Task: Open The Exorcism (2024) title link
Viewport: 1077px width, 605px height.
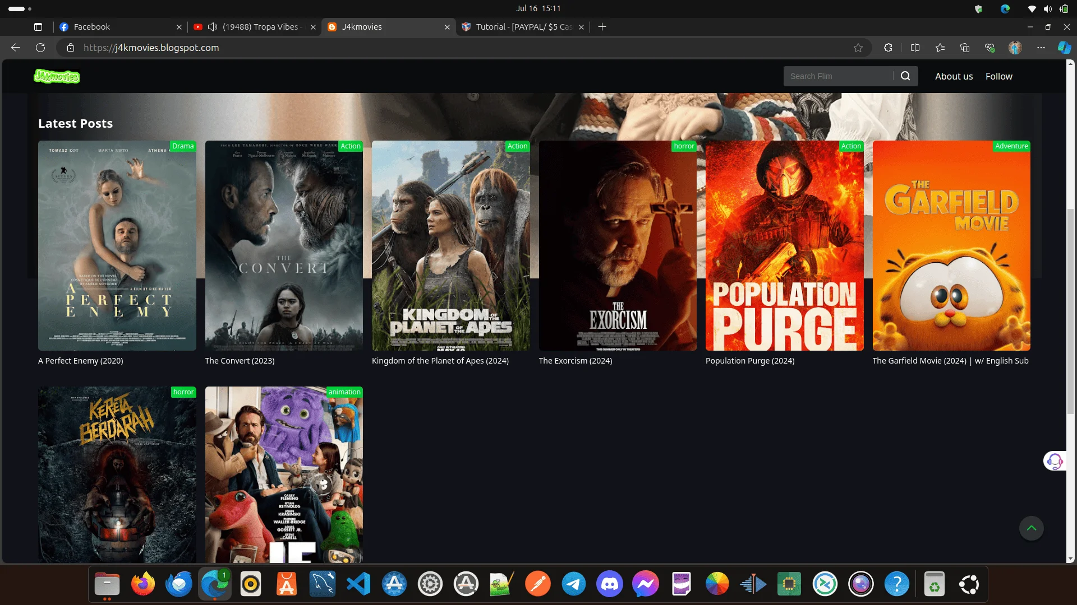Action: coord(576,361)
